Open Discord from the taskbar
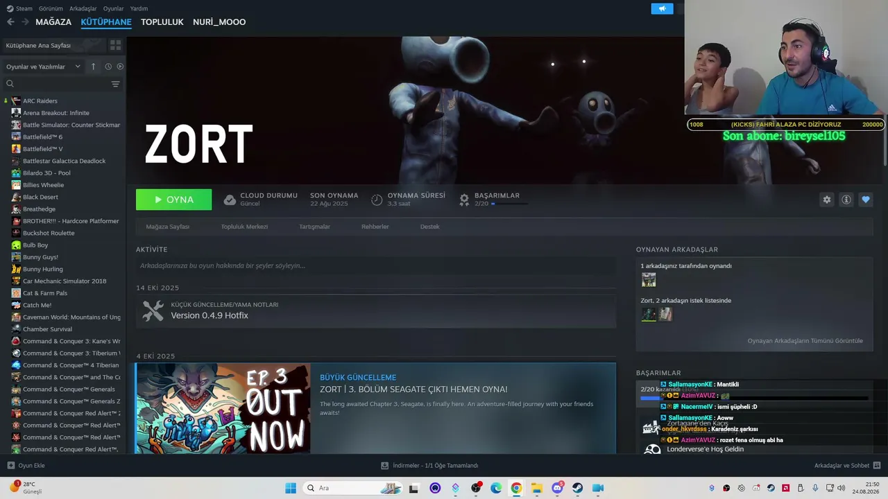 click(557, 488)
